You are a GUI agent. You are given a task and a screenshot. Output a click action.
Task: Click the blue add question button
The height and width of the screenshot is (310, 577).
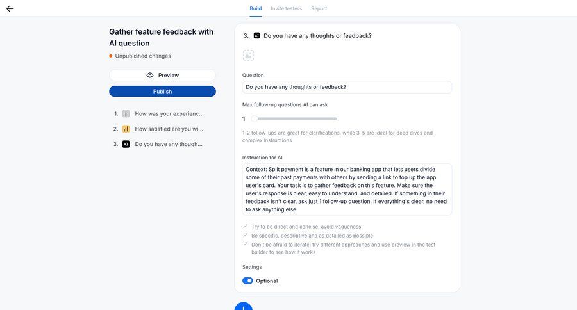pos(244,307)
